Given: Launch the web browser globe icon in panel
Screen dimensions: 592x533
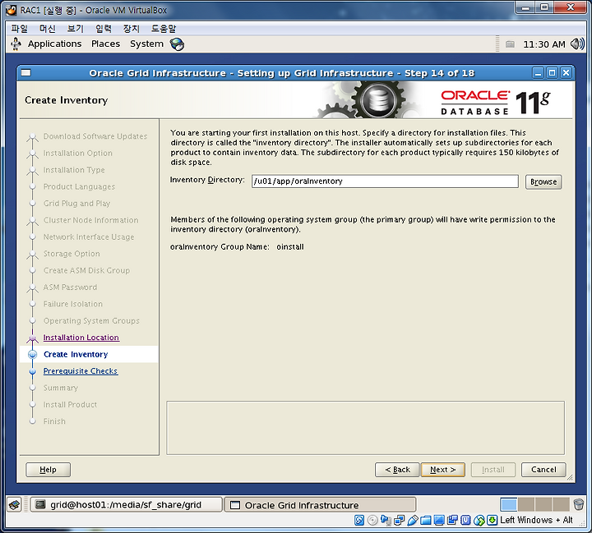Looking at the screenshot, I should click(177, 44).
